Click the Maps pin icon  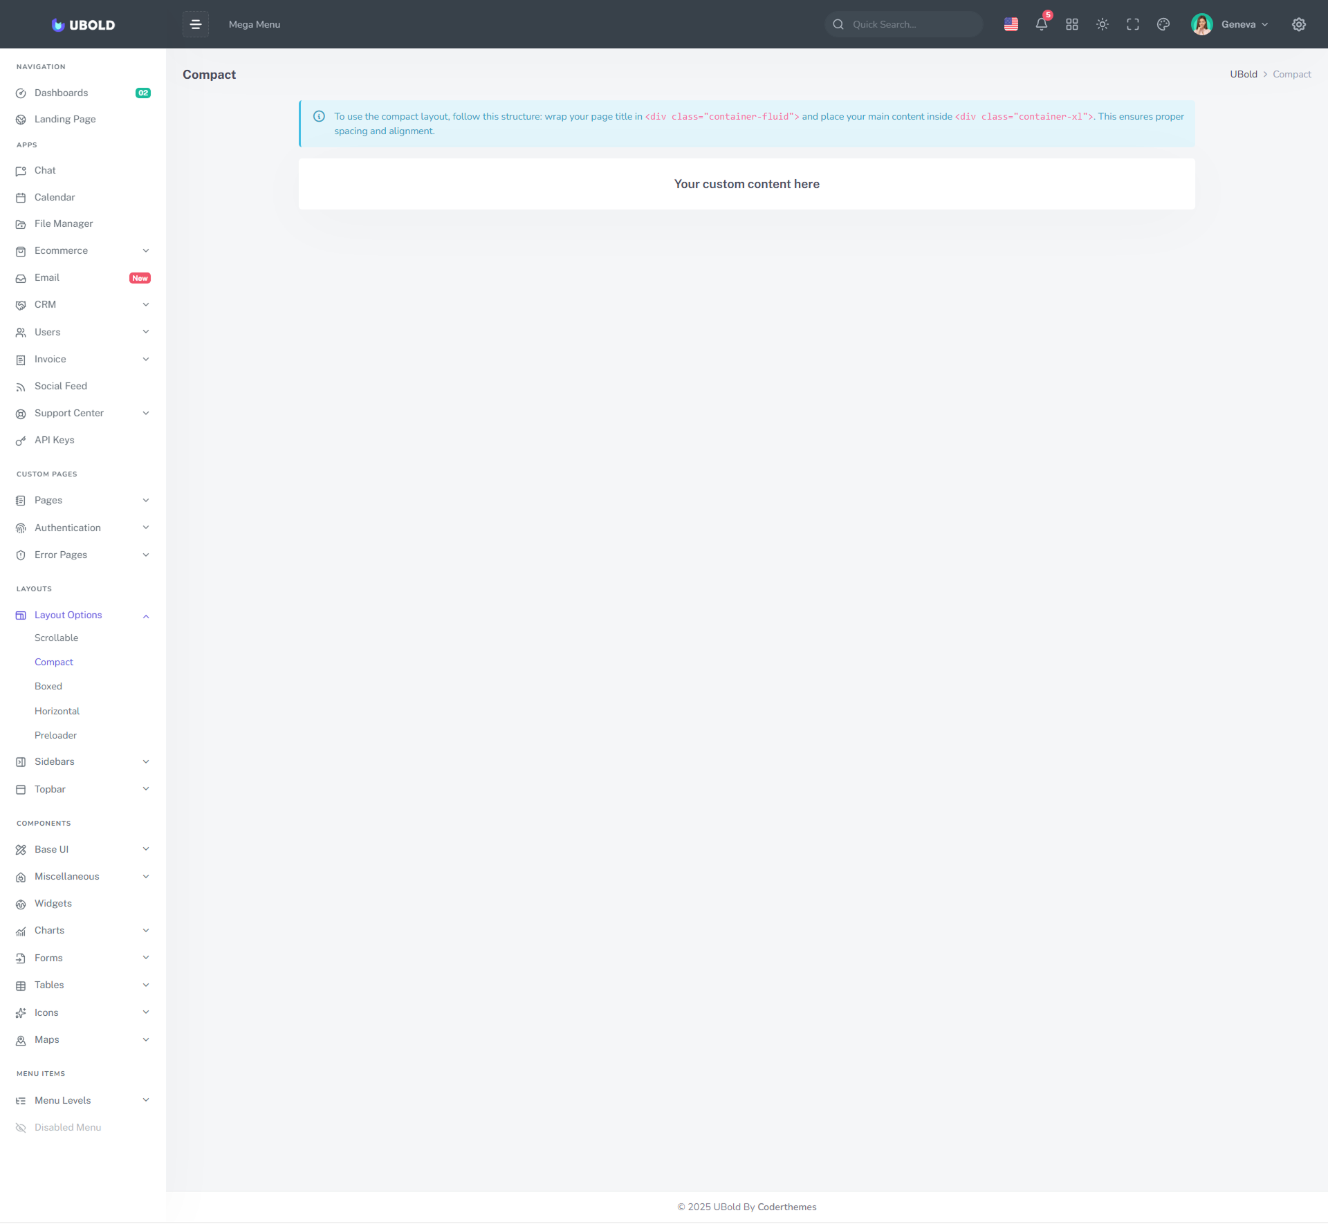tap(21, 1040)
